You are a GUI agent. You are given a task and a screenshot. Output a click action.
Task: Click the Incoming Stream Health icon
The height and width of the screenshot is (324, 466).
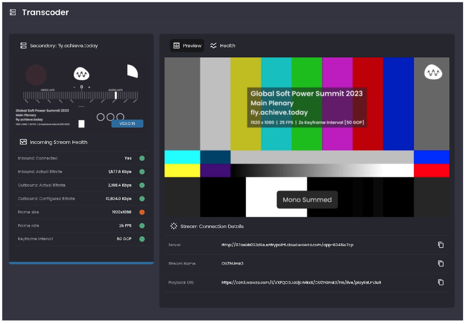(x=23, y=142)
